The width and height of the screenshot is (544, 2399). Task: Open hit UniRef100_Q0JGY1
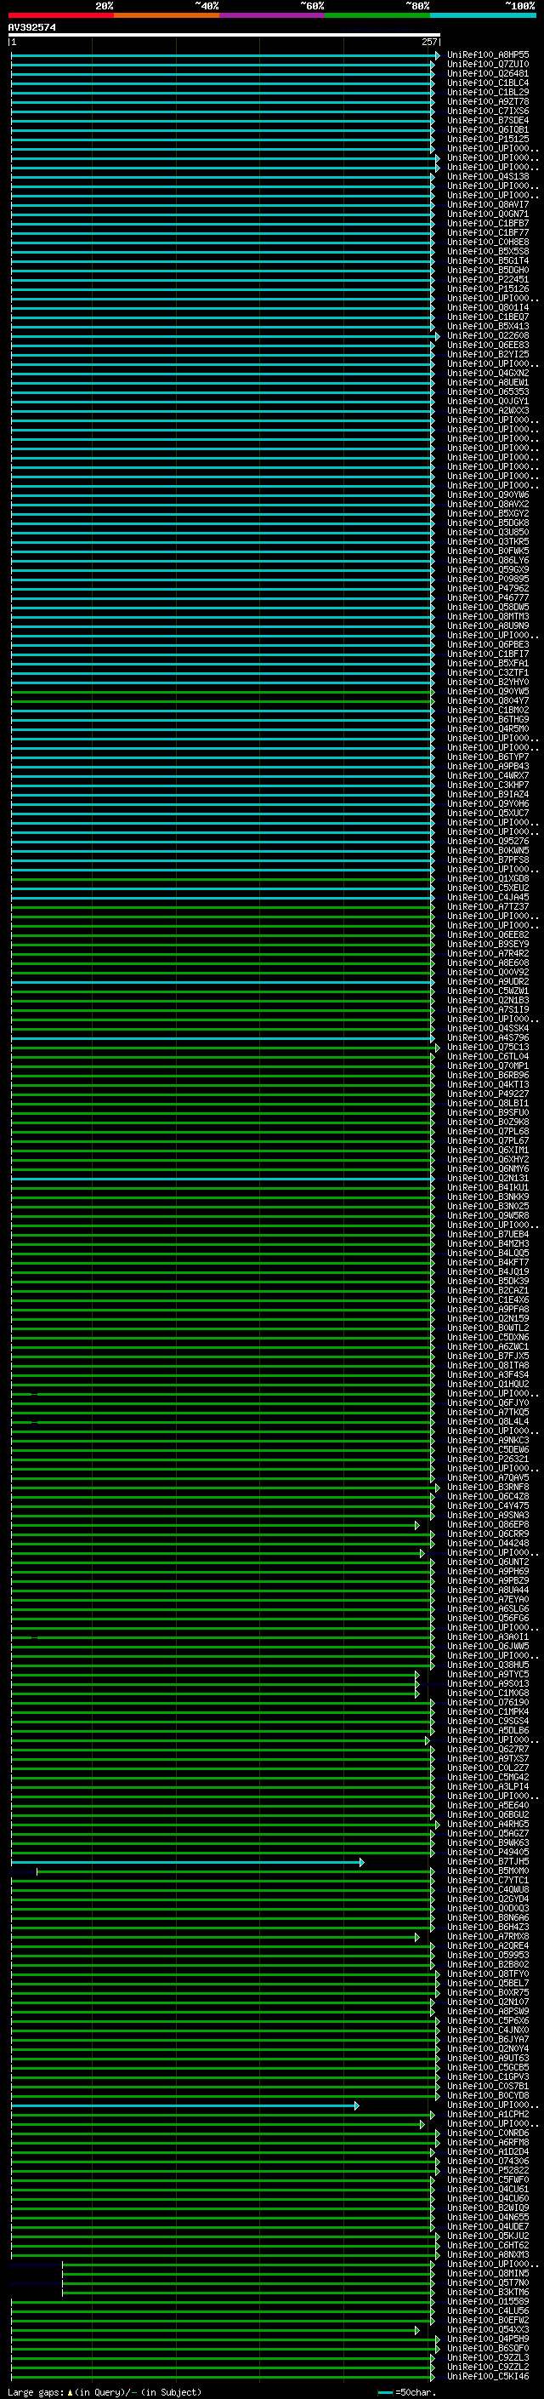click(488, 402)
